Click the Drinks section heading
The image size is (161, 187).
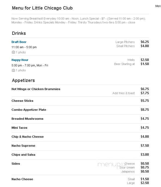click(19, 33)
